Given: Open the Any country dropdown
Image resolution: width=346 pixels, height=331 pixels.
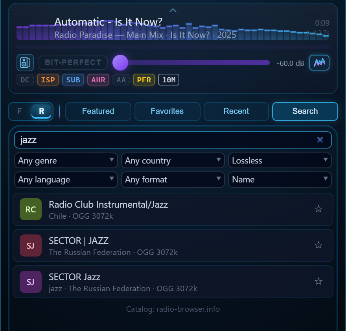Looking at the screenshot, I should [x=173, y=160].
